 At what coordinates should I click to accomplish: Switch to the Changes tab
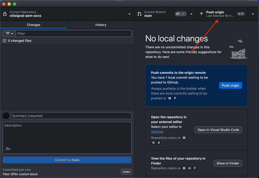(33, 25)
